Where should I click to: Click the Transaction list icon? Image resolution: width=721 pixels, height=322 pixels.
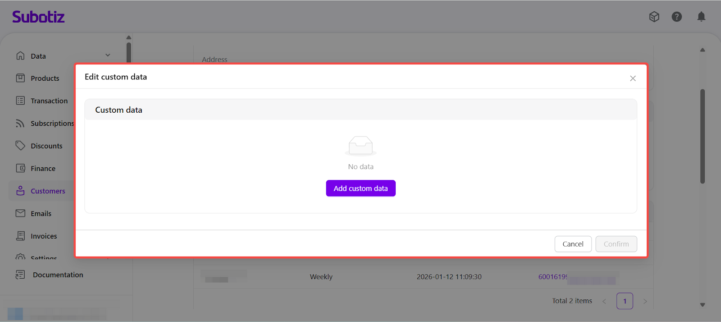point(20,101)
